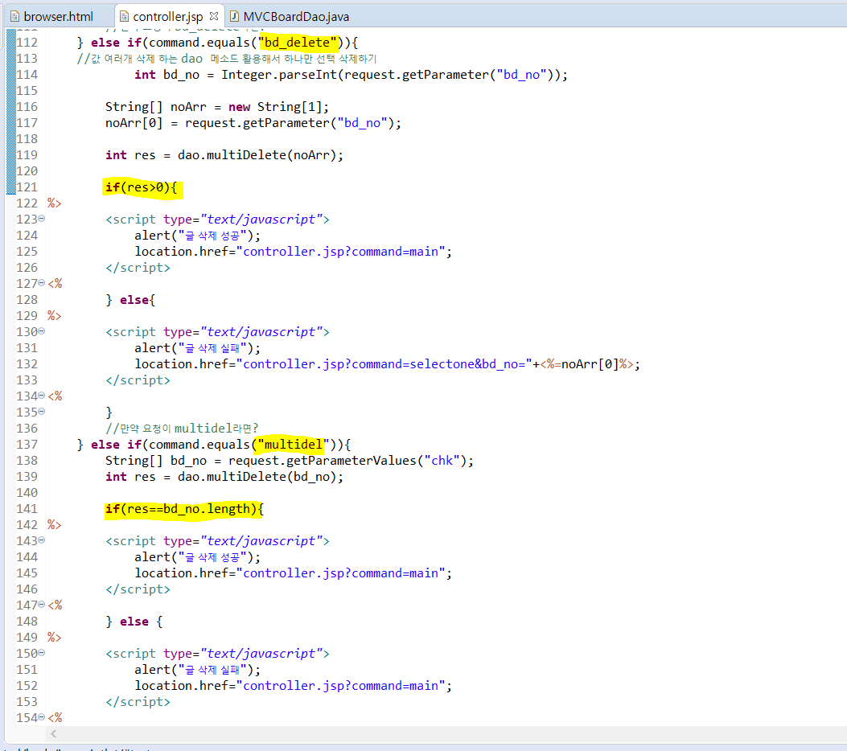
Task: Click the highlighted "bd_delete" string
Action: coord(298,43)
